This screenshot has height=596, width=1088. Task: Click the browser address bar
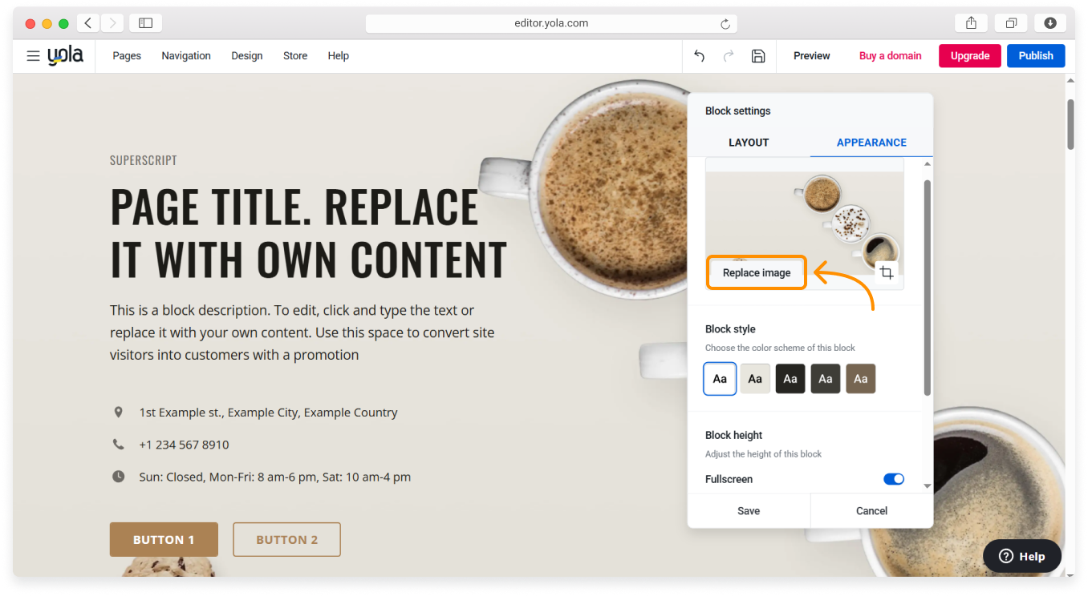(x=551, y=23)
